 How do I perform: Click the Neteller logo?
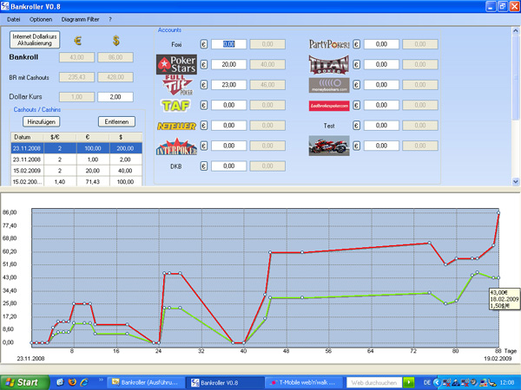tap(176, 126)
